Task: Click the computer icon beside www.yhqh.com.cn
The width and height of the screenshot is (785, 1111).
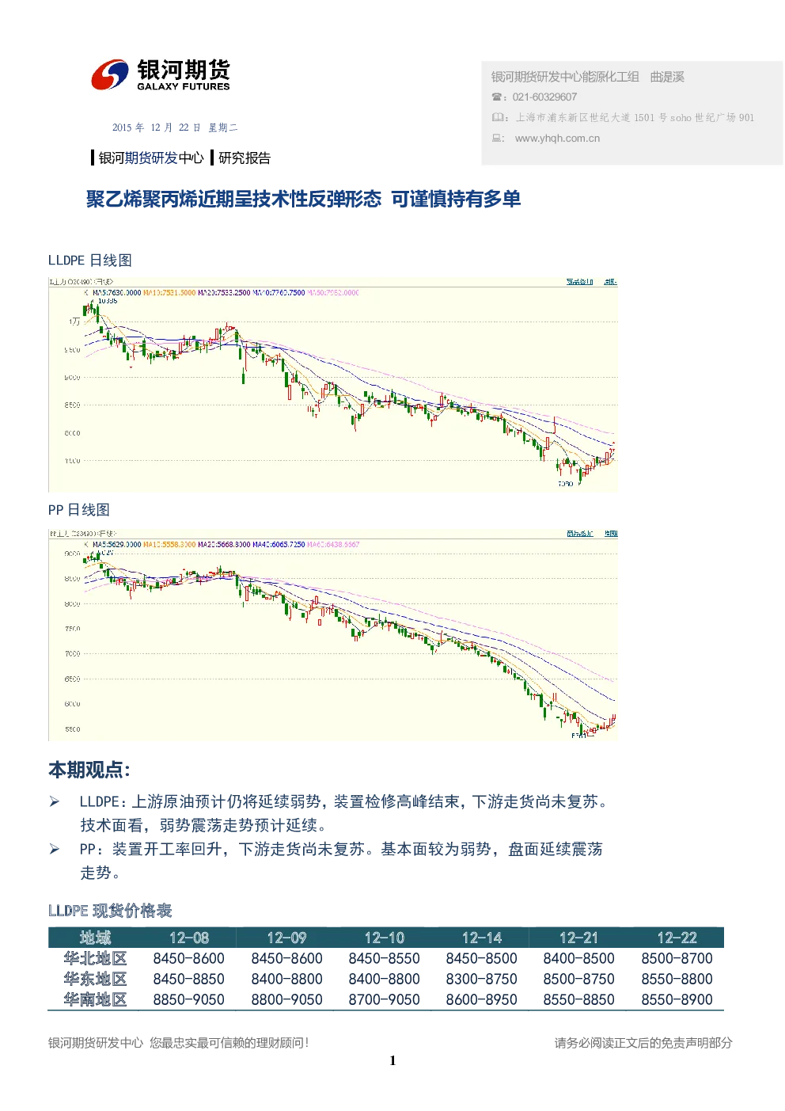Action: pyautogui.click(x=497, y=138)
